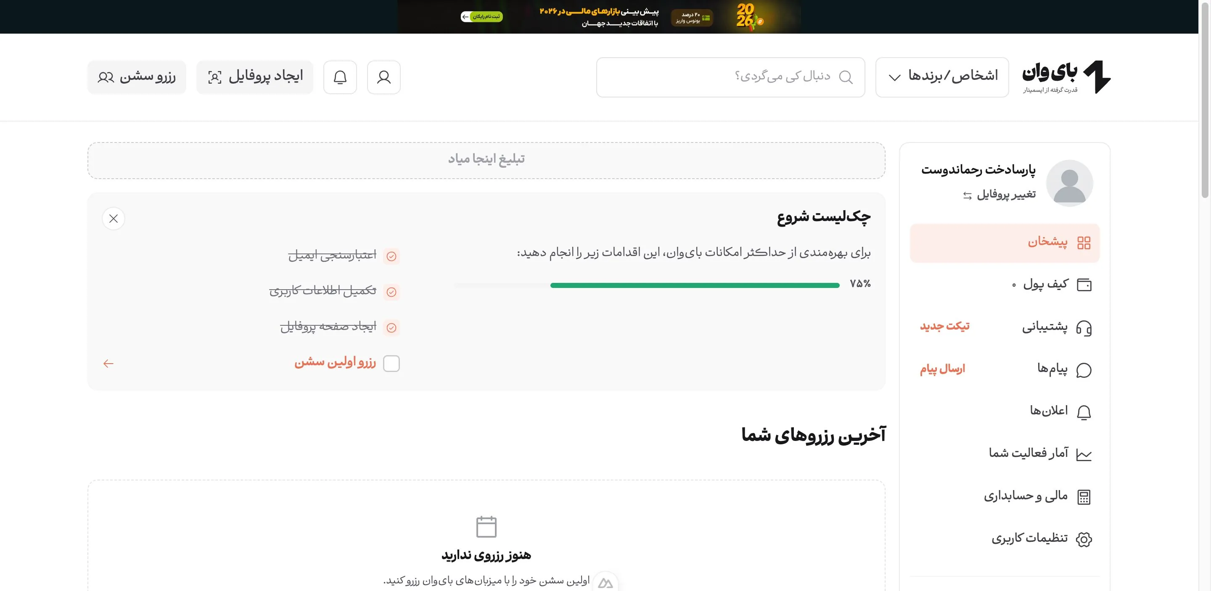Open آمار فعالیت شما in the sidebar
Viewport: 1211px width, 591px height.
[x=1005, y=454]
